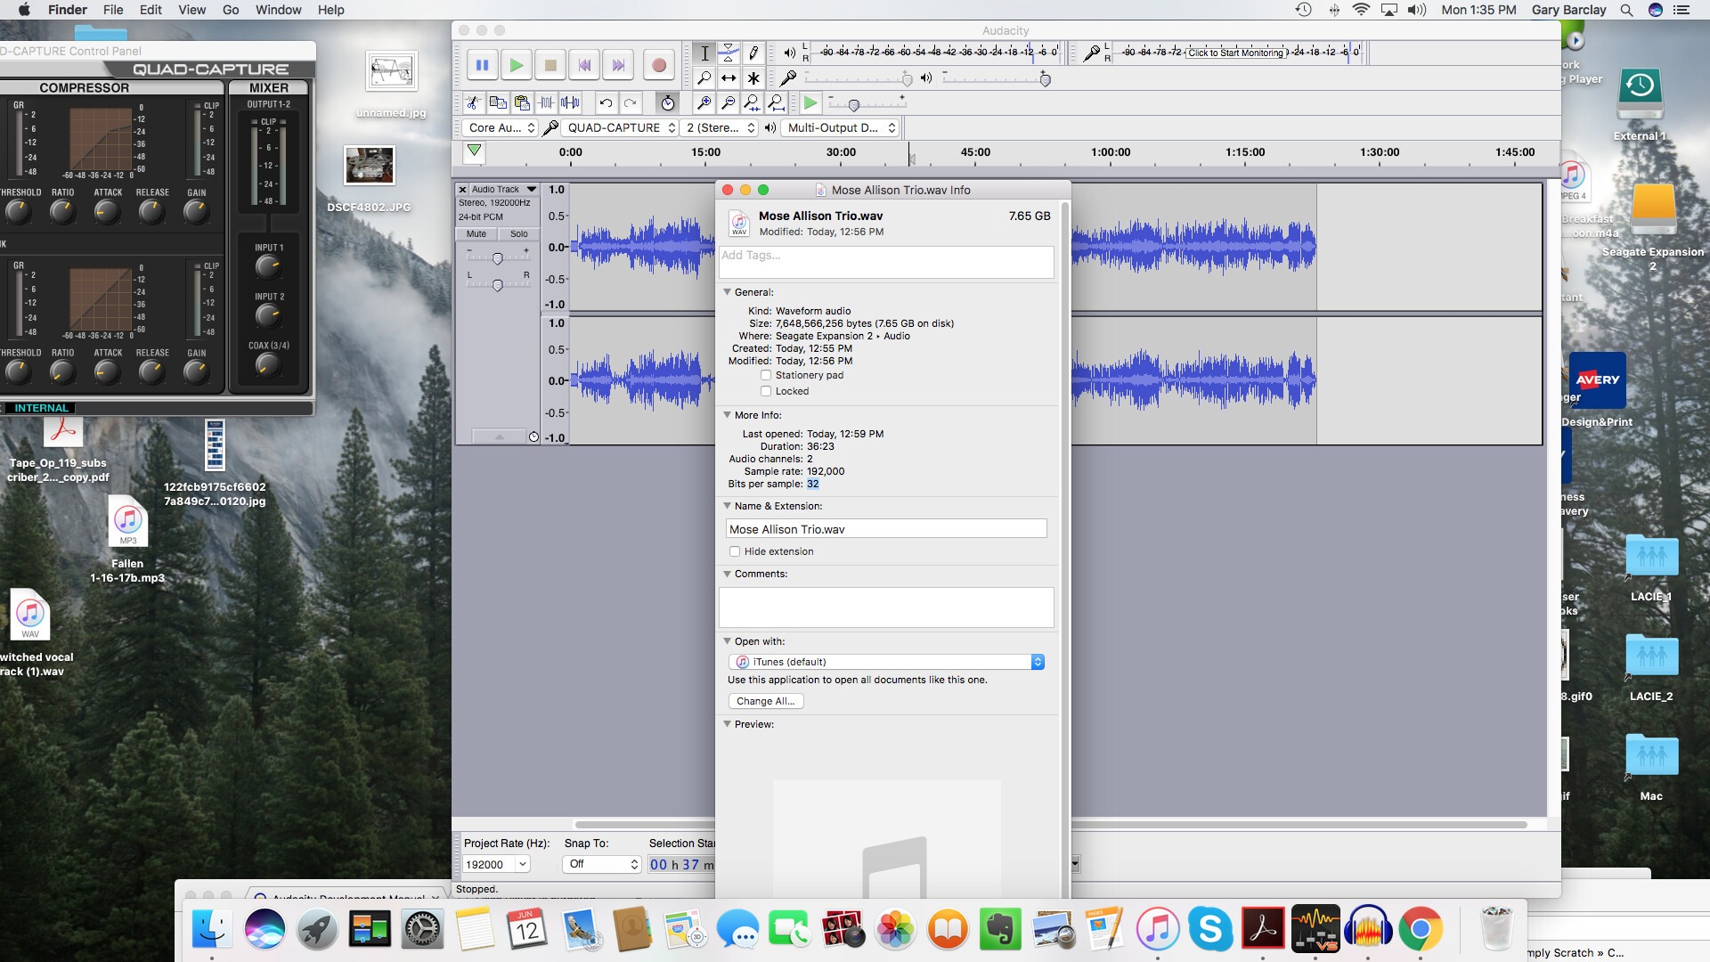Click the Zoom In magnifier icon
Viewport: 1710px width, 962px height.
point(704,103)
